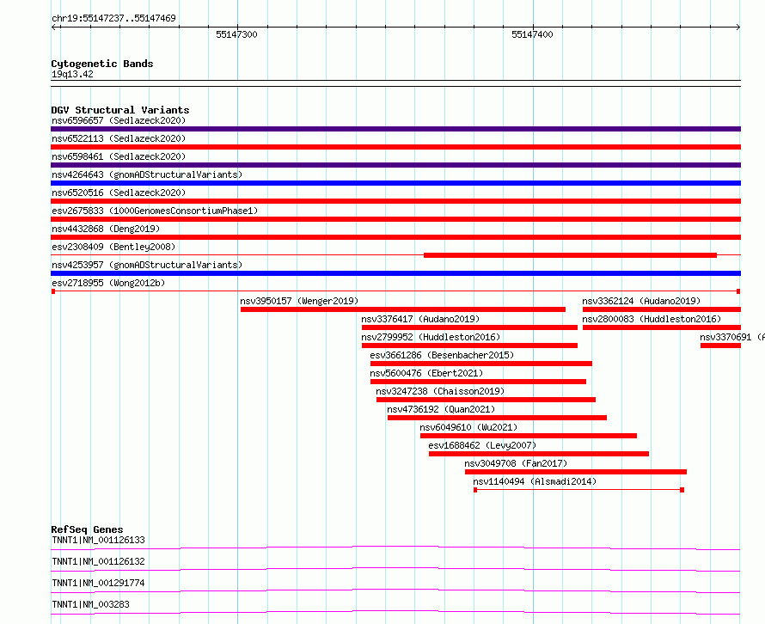
Task: Click nsv2799952 (Huddleston2016) label
Action: coord(431,337)
